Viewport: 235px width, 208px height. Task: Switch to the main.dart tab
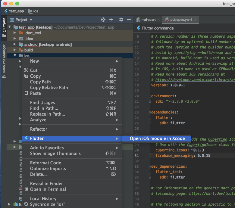point(147,20)
